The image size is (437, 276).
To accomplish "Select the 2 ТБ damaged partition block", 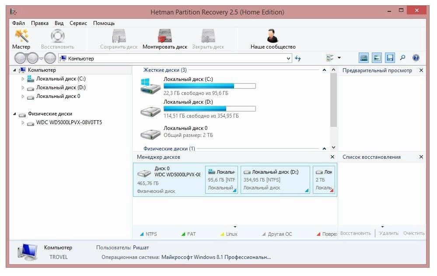I will (324, 180).
